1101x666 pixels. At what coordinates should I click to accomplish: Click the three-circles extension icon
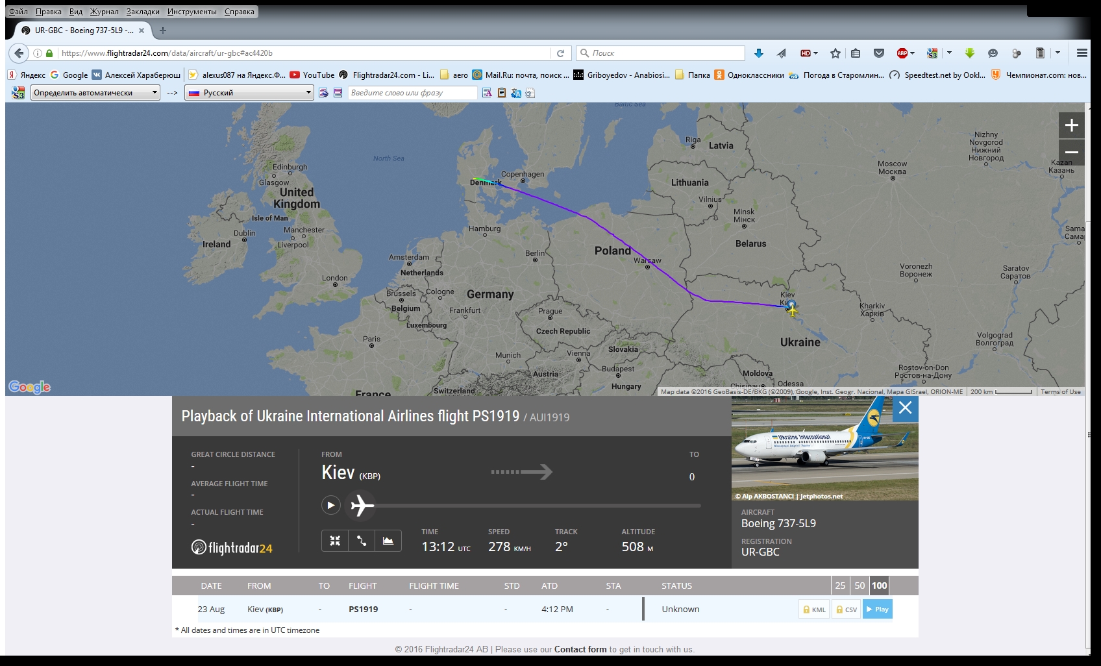(1017, 53)
